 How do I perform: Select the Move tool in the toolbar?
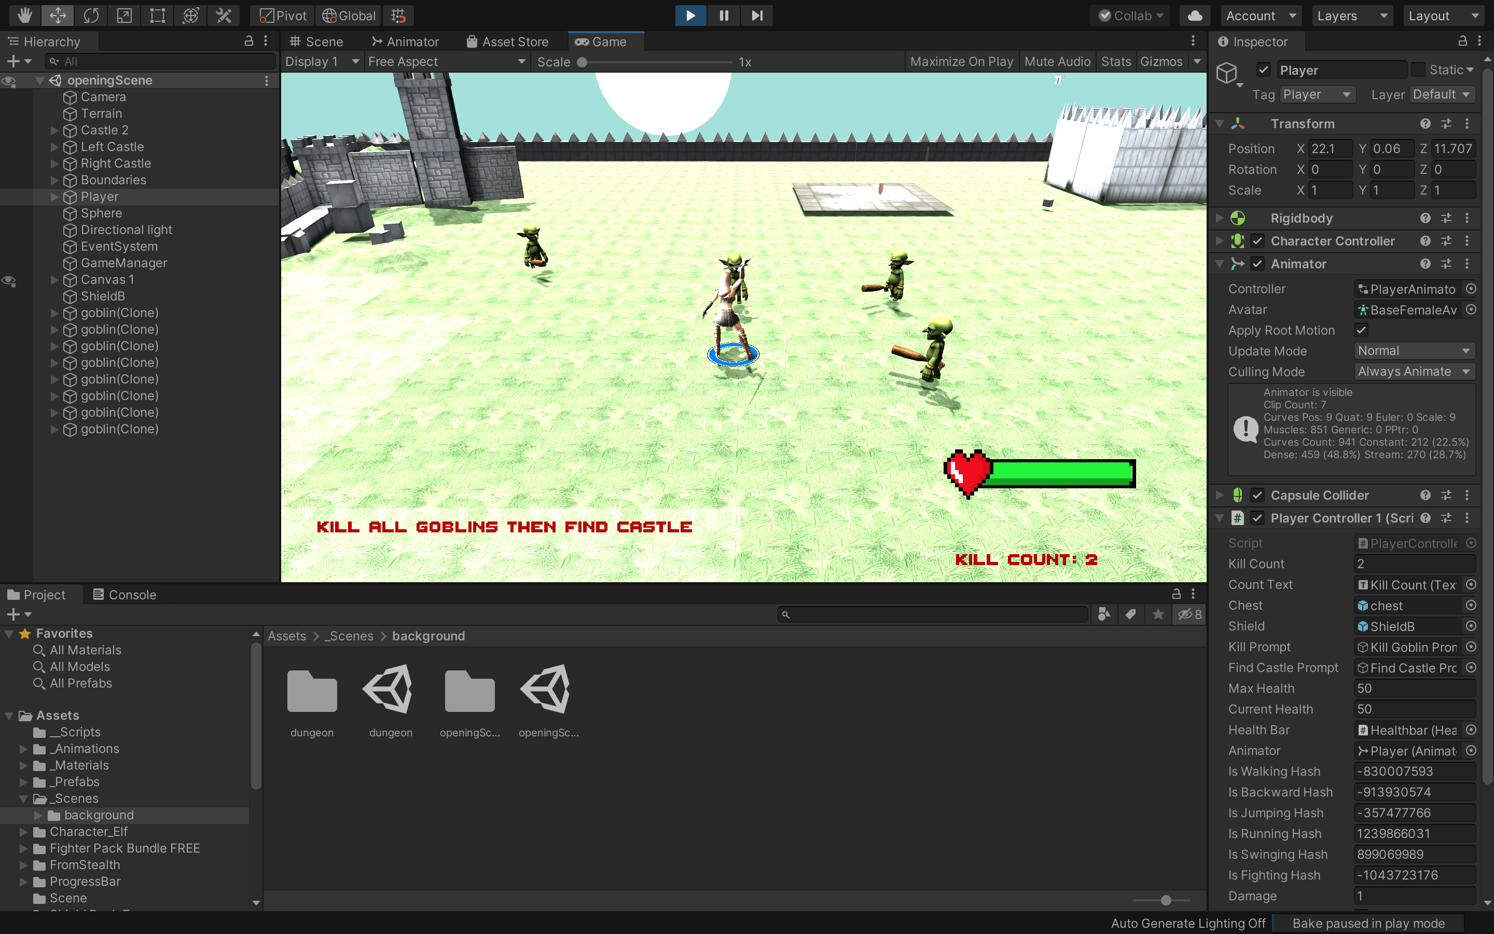[x=58, y=16]
